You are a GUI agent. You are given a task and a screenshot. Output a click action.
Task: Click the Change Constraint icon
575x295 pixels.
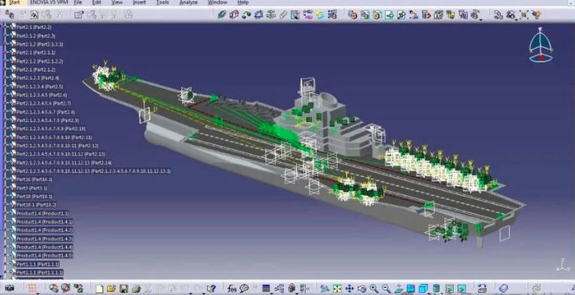320,15
